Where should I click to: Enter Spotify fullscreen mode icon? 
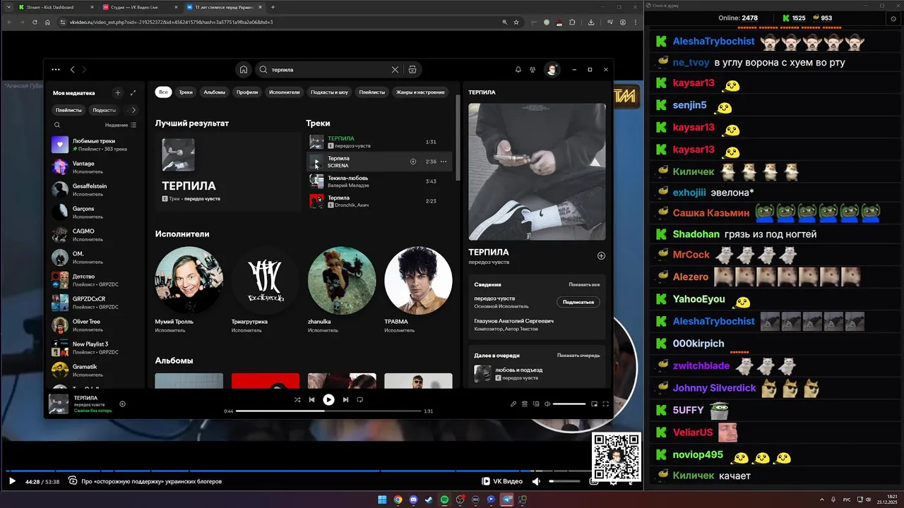[x=605, y=404]
